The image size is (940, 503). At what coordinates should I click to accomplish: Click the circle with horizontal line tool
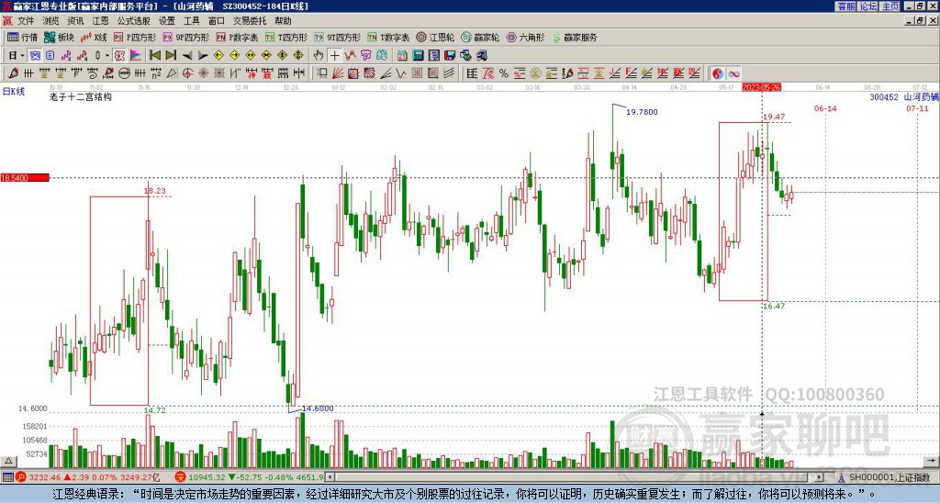tap(124, 73)
